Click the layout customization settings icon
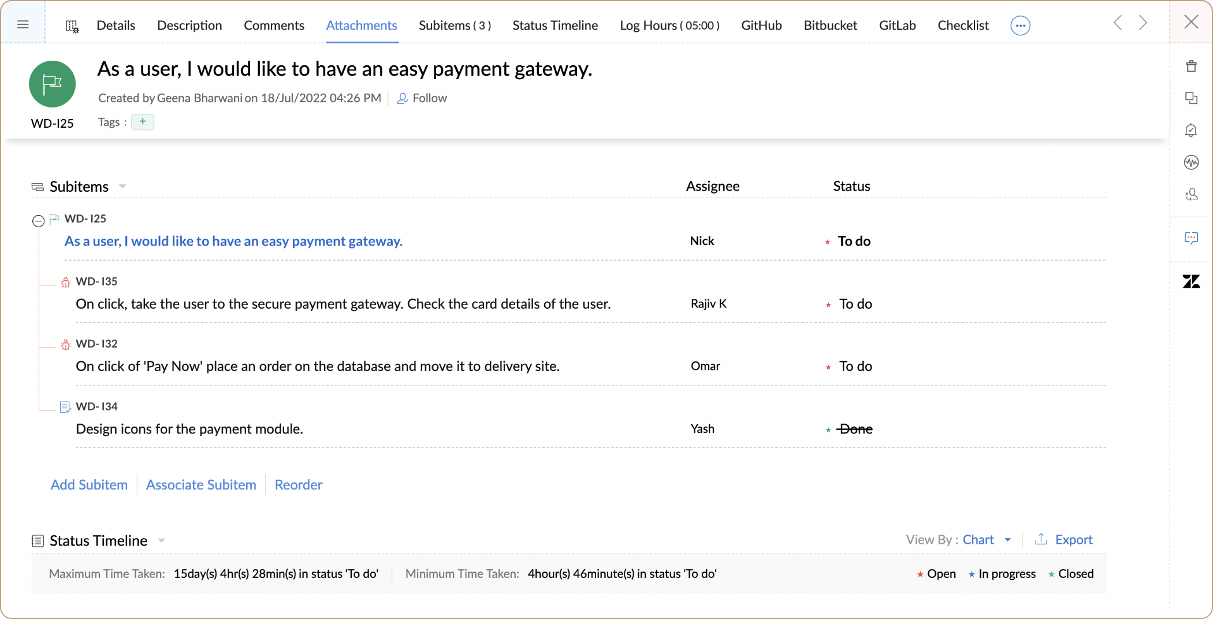 click(72, 26)
